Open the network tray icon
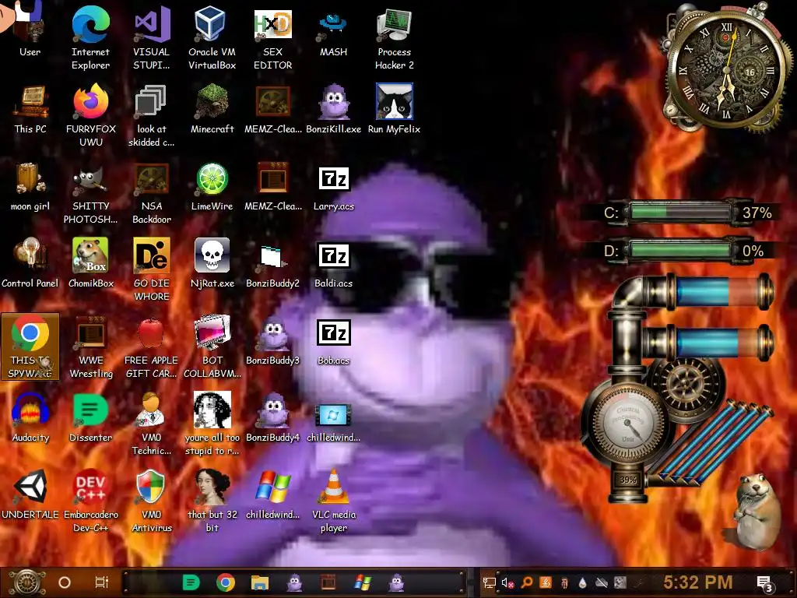The image size is (797, 598). (489, 582)
